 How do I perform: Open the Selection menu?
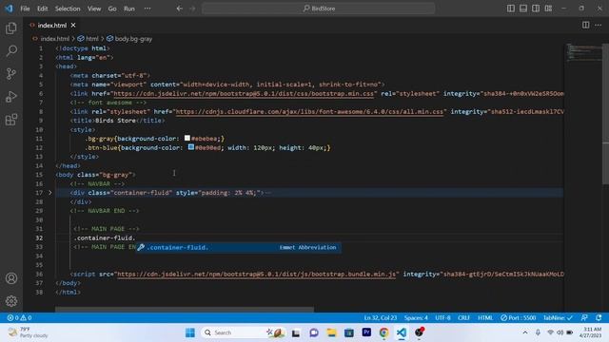tap(68, 9)
